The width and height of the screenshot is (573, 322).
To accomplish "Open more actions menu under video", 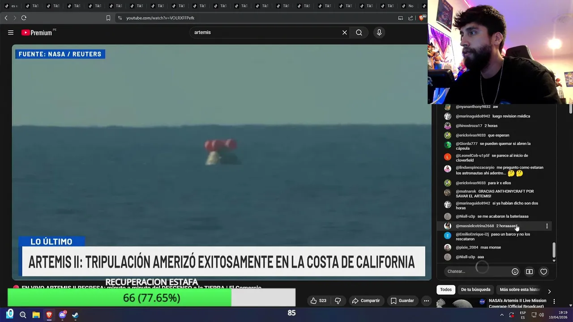I will 427,301.
